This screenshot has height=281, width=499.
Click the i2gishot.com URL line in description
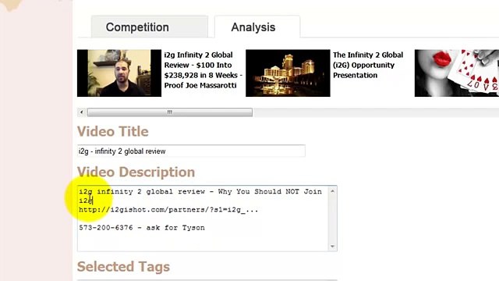[x=168, y=210]
